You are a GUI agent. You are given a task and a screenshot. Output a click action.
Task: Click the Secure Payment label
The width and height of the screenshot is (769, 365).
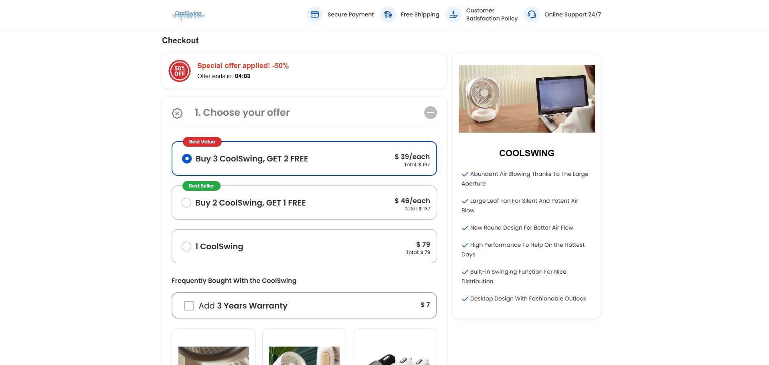point(350,14)
